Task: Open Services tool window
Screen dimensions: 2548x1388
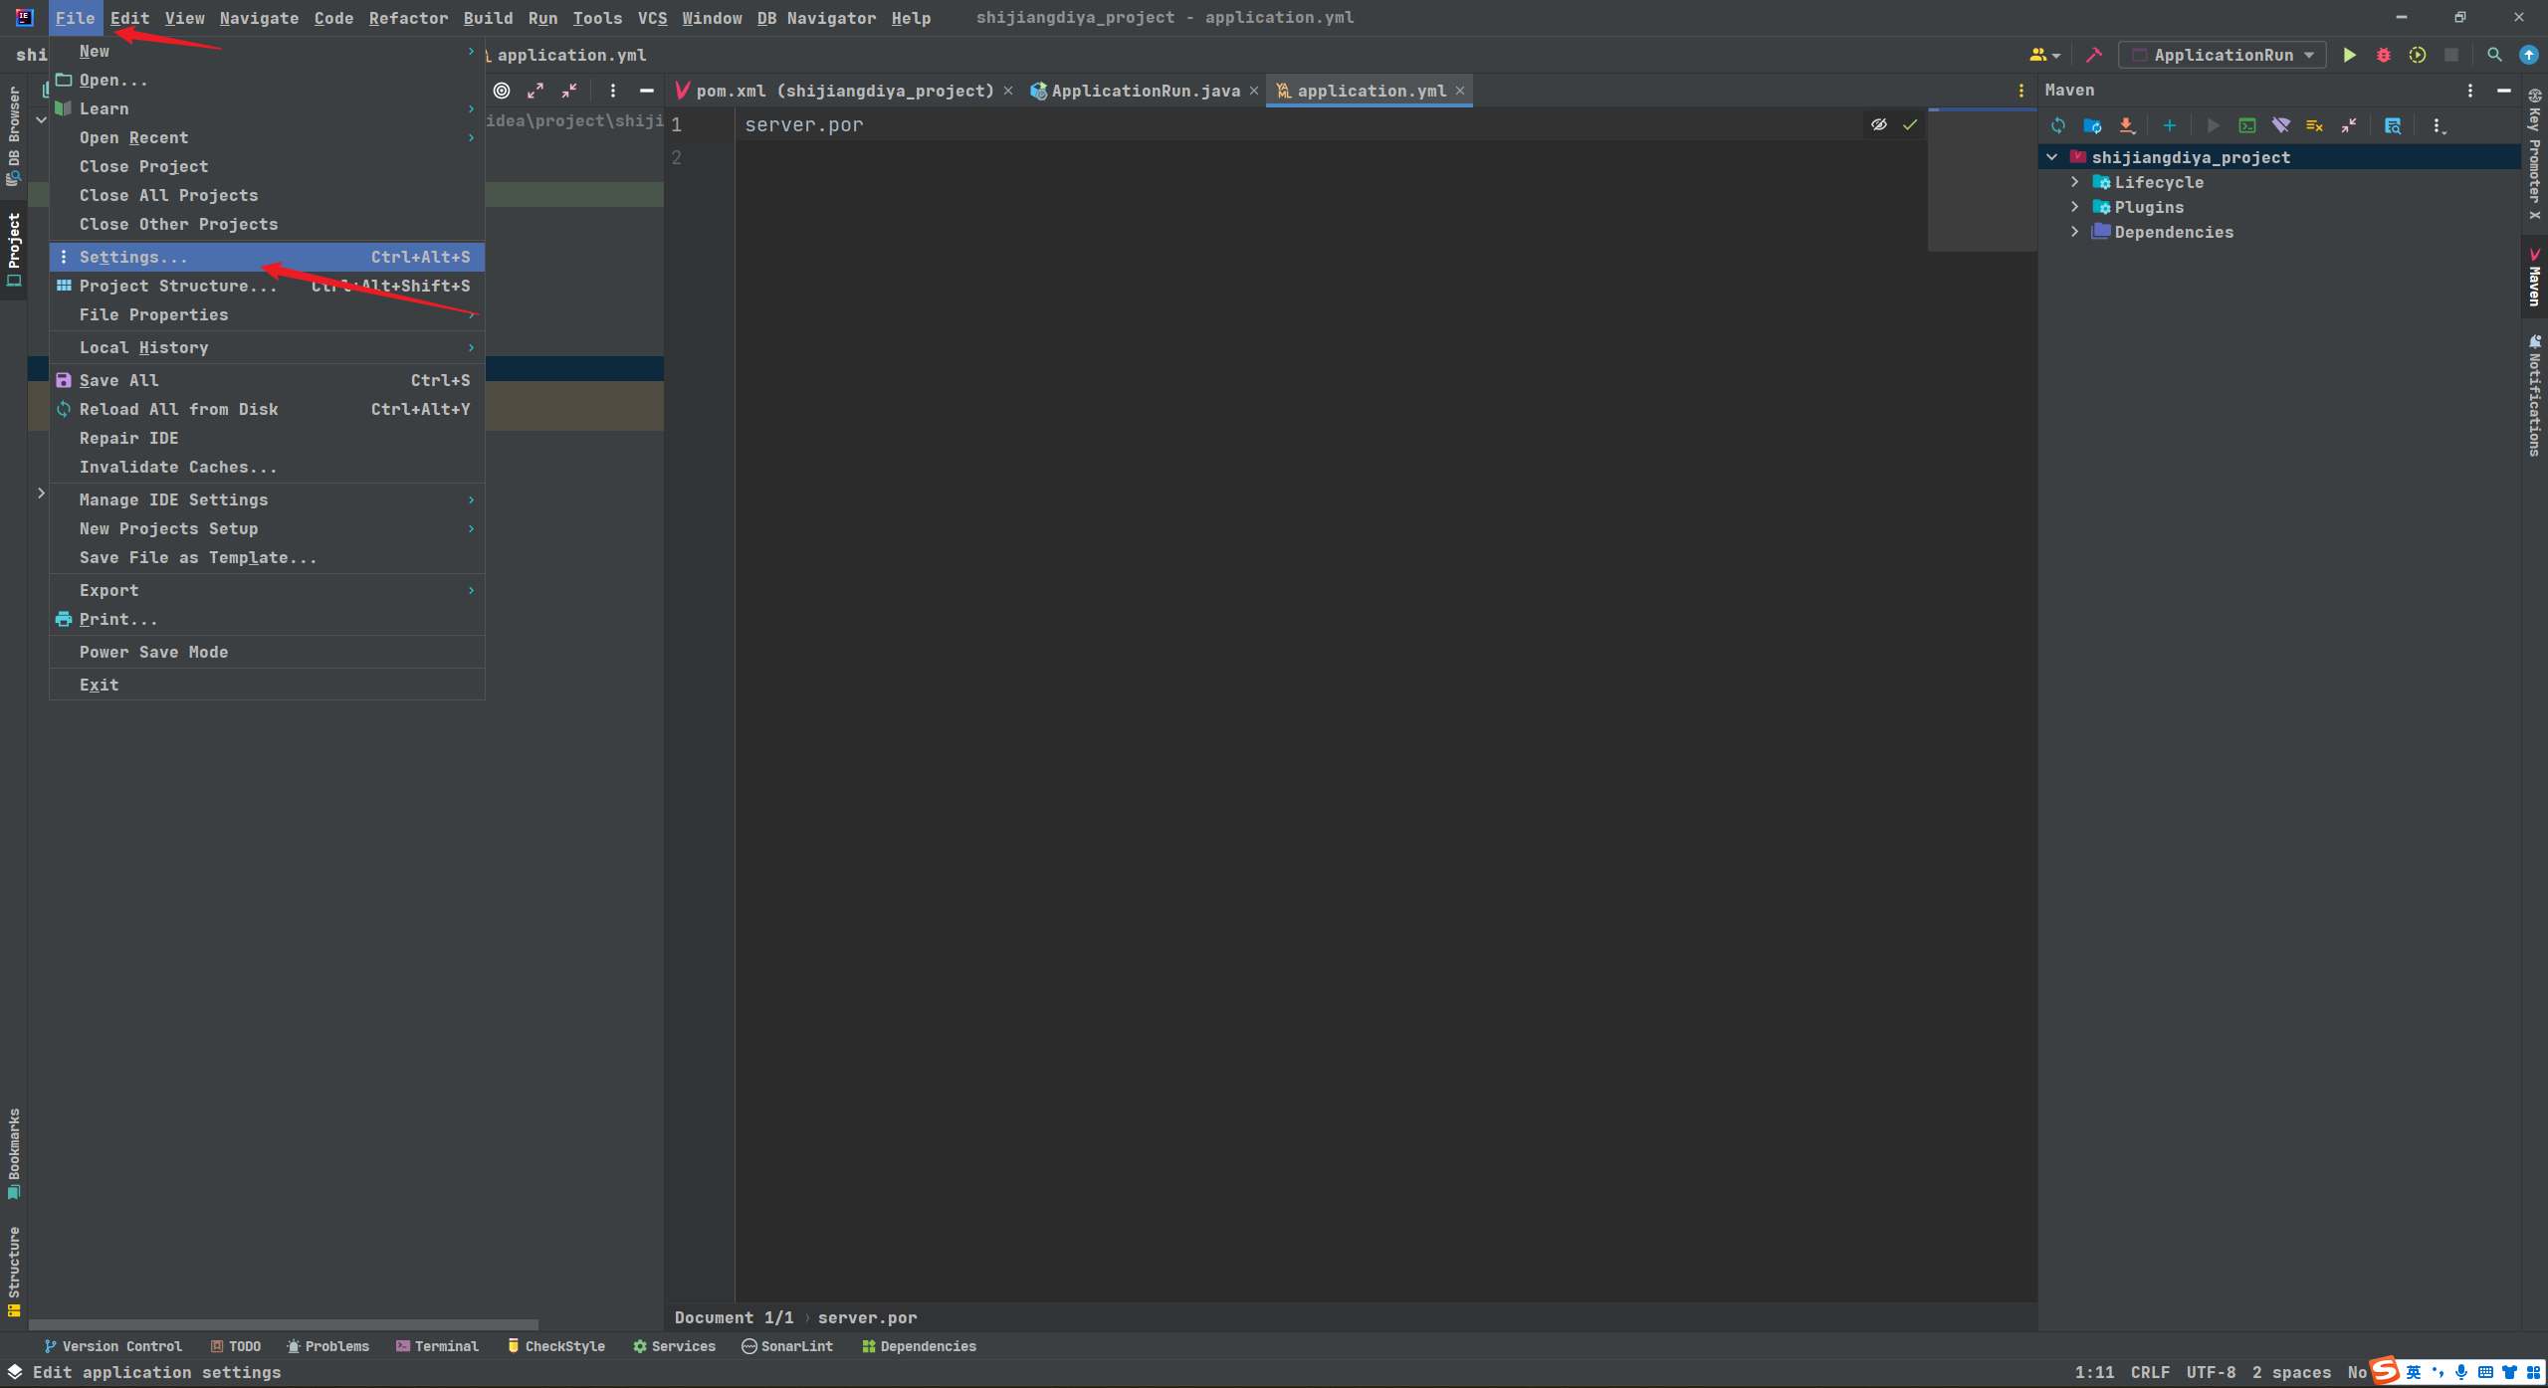Action: point(674,1346)
